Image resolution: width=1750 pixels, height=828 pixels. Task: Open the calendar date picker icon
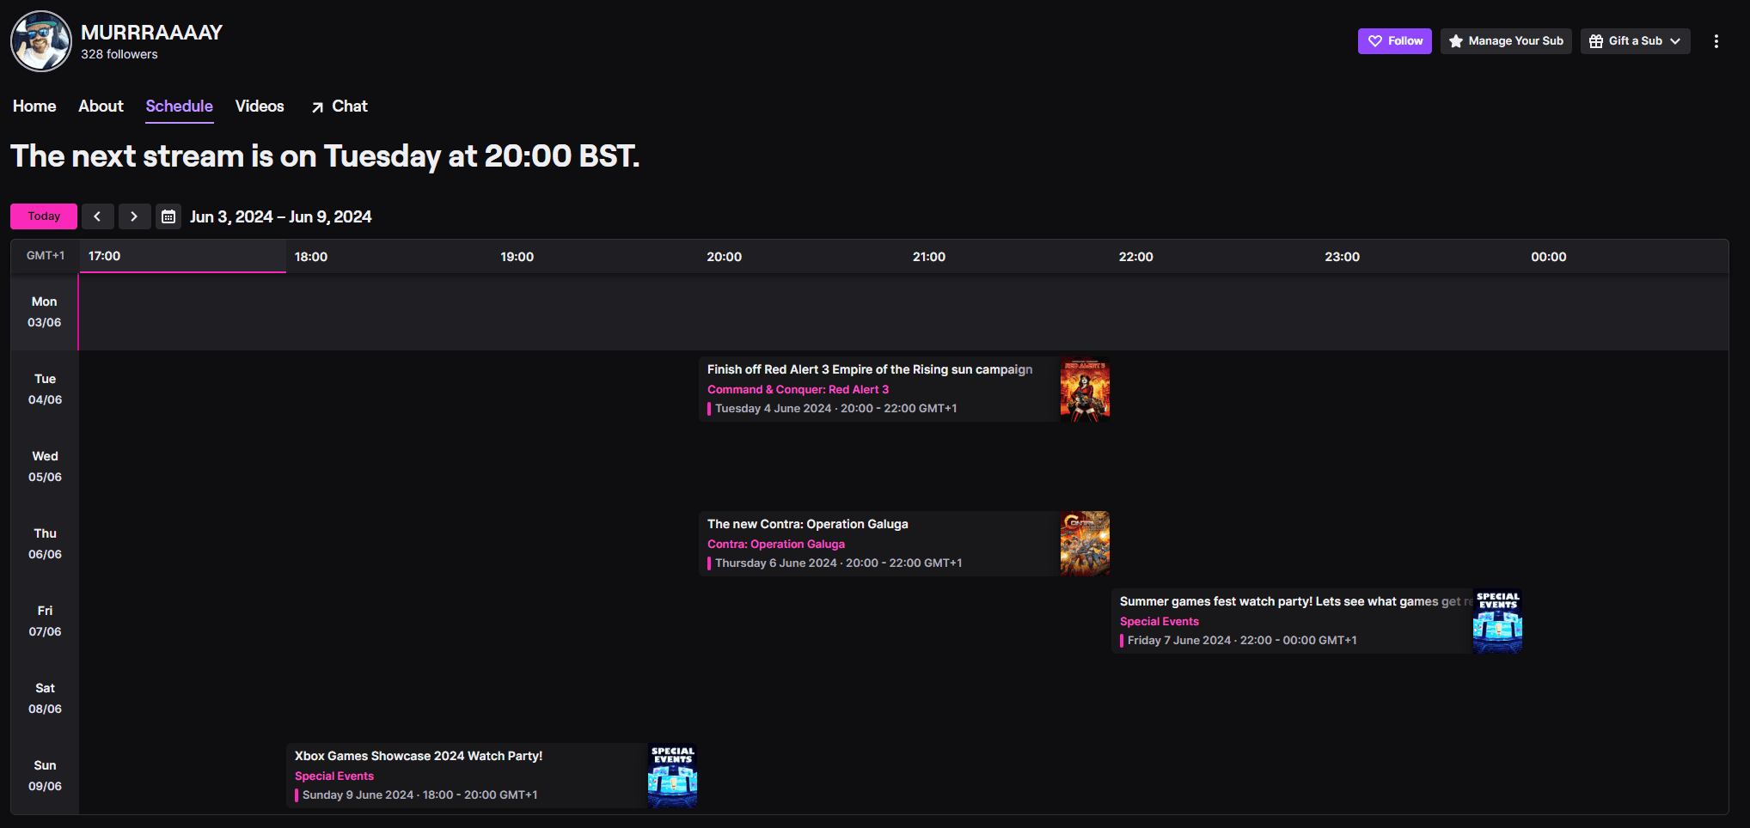click(x=168, y=216)
